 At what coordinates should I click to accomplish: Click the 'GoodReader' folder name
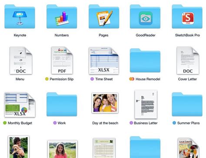(x=146, y=35)
